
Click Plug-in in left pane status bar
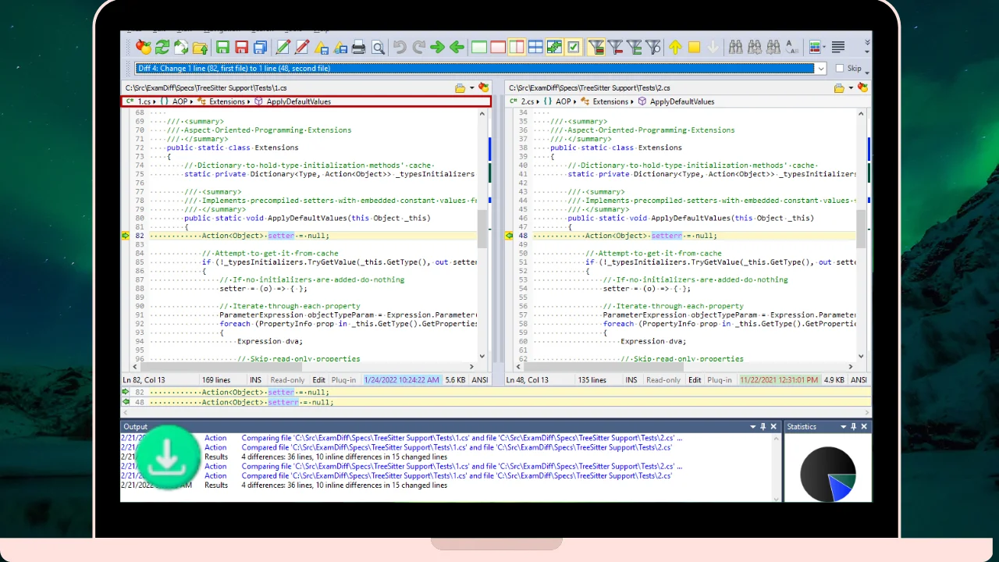(343, 380)
